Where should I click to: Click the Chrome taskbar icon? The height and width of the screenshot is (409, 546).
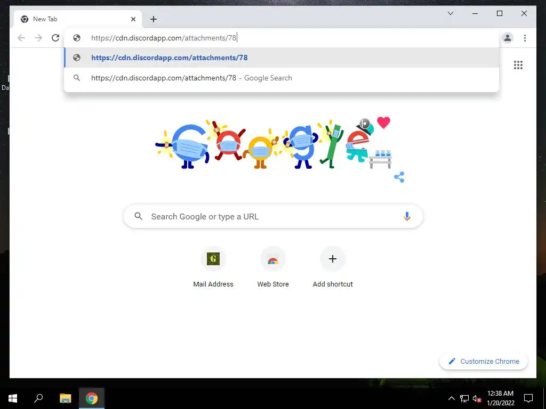pyautogui.click(x=92, y=398)
